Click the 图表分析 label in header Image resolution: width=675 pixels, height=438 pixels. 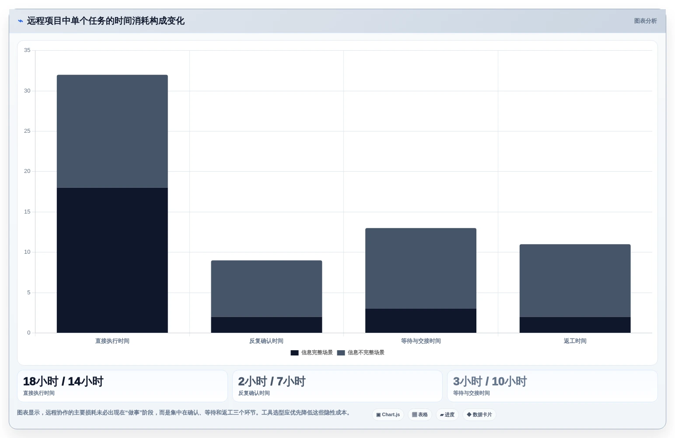click(x=645, y=21)
